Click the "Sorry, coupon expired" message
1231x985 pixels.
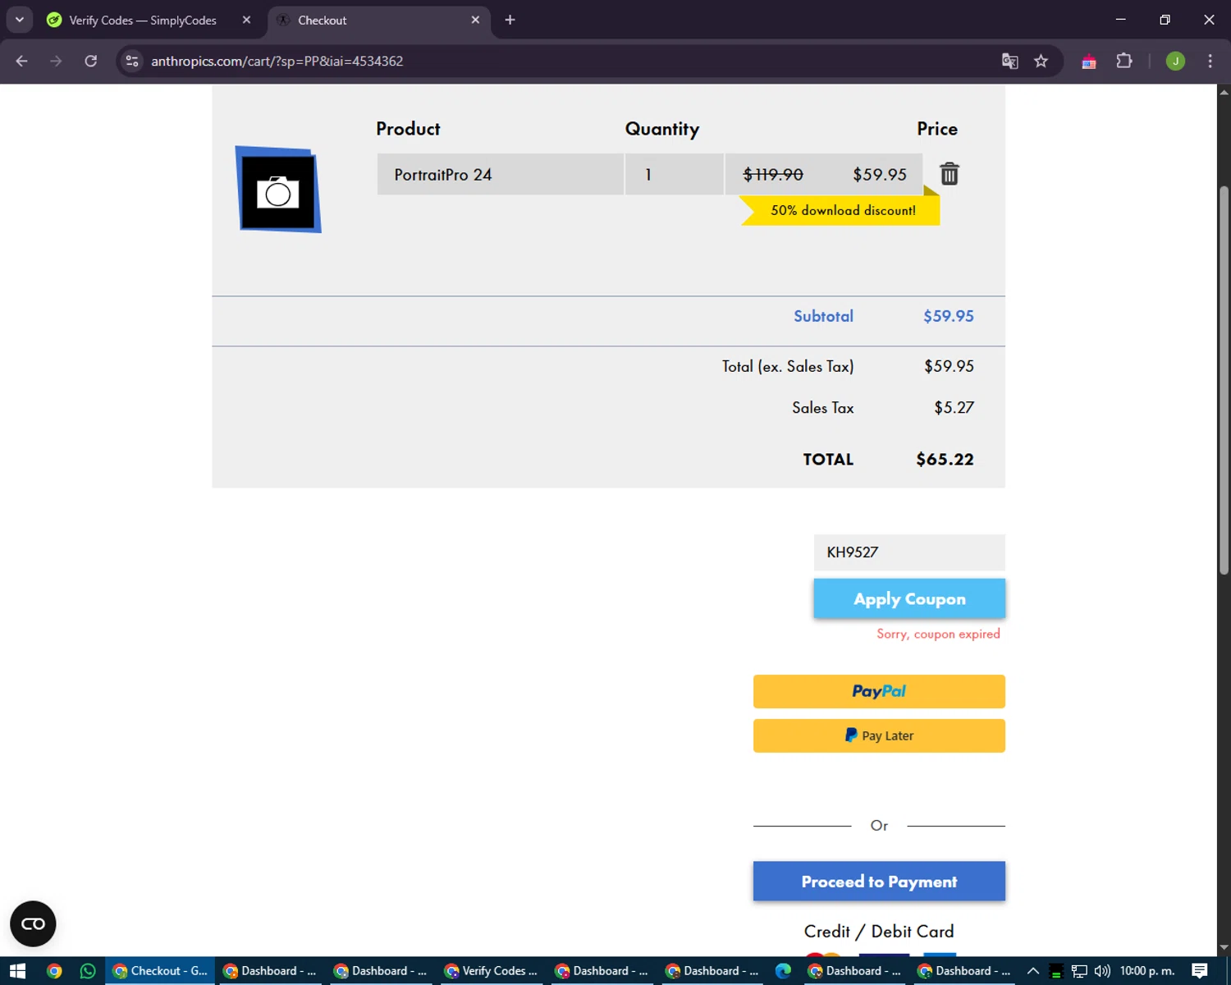coord(938,634)
